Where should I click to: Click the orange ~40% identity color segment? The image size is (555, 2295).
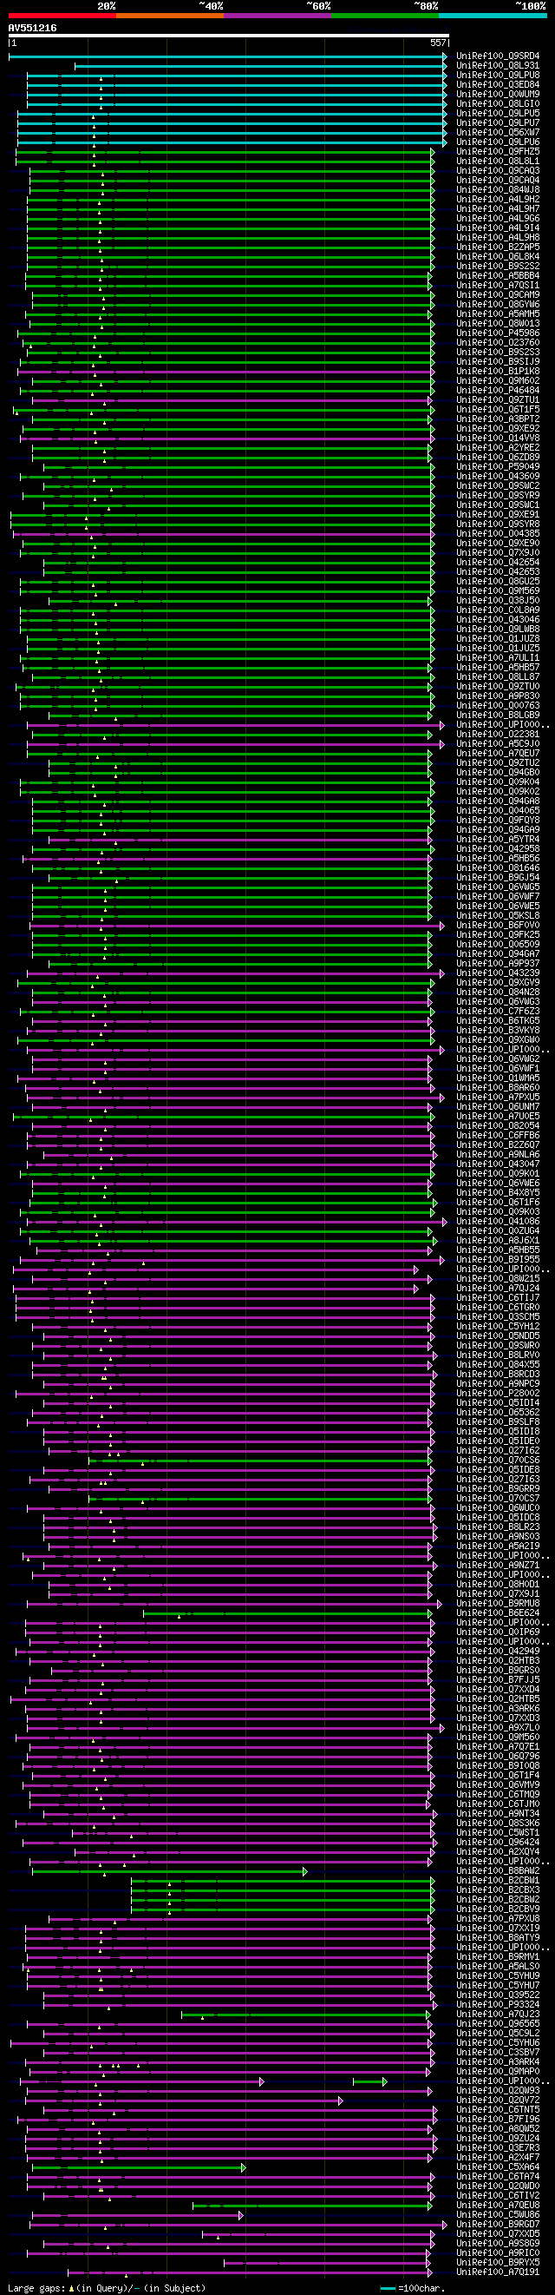(170, 15)
